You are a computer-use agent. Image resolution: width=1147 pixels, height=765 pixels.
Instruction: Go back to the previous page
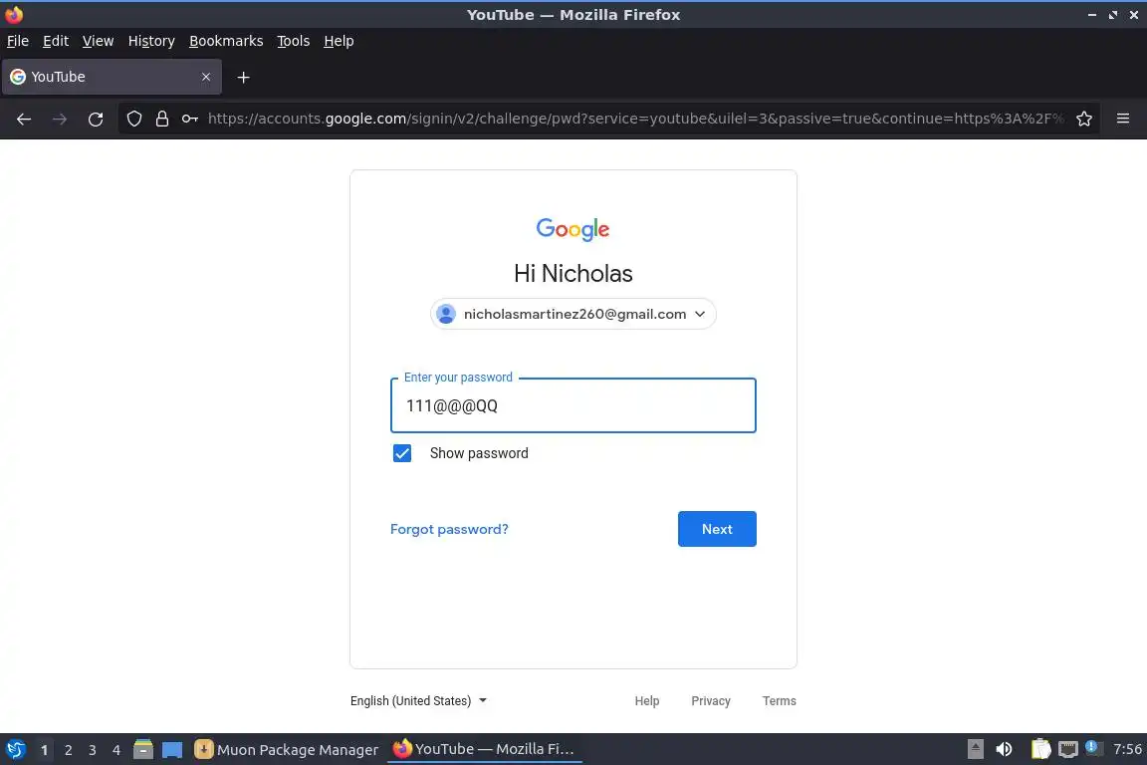tap(24, 119)
